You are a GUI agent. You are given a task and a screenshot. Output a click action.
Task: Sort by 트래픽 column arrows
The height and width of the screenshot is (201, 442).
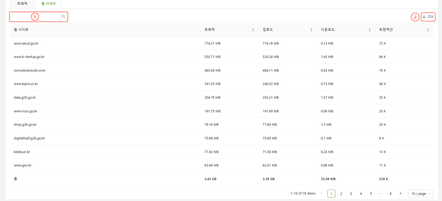pyautogui.click(x=253, y=30)
